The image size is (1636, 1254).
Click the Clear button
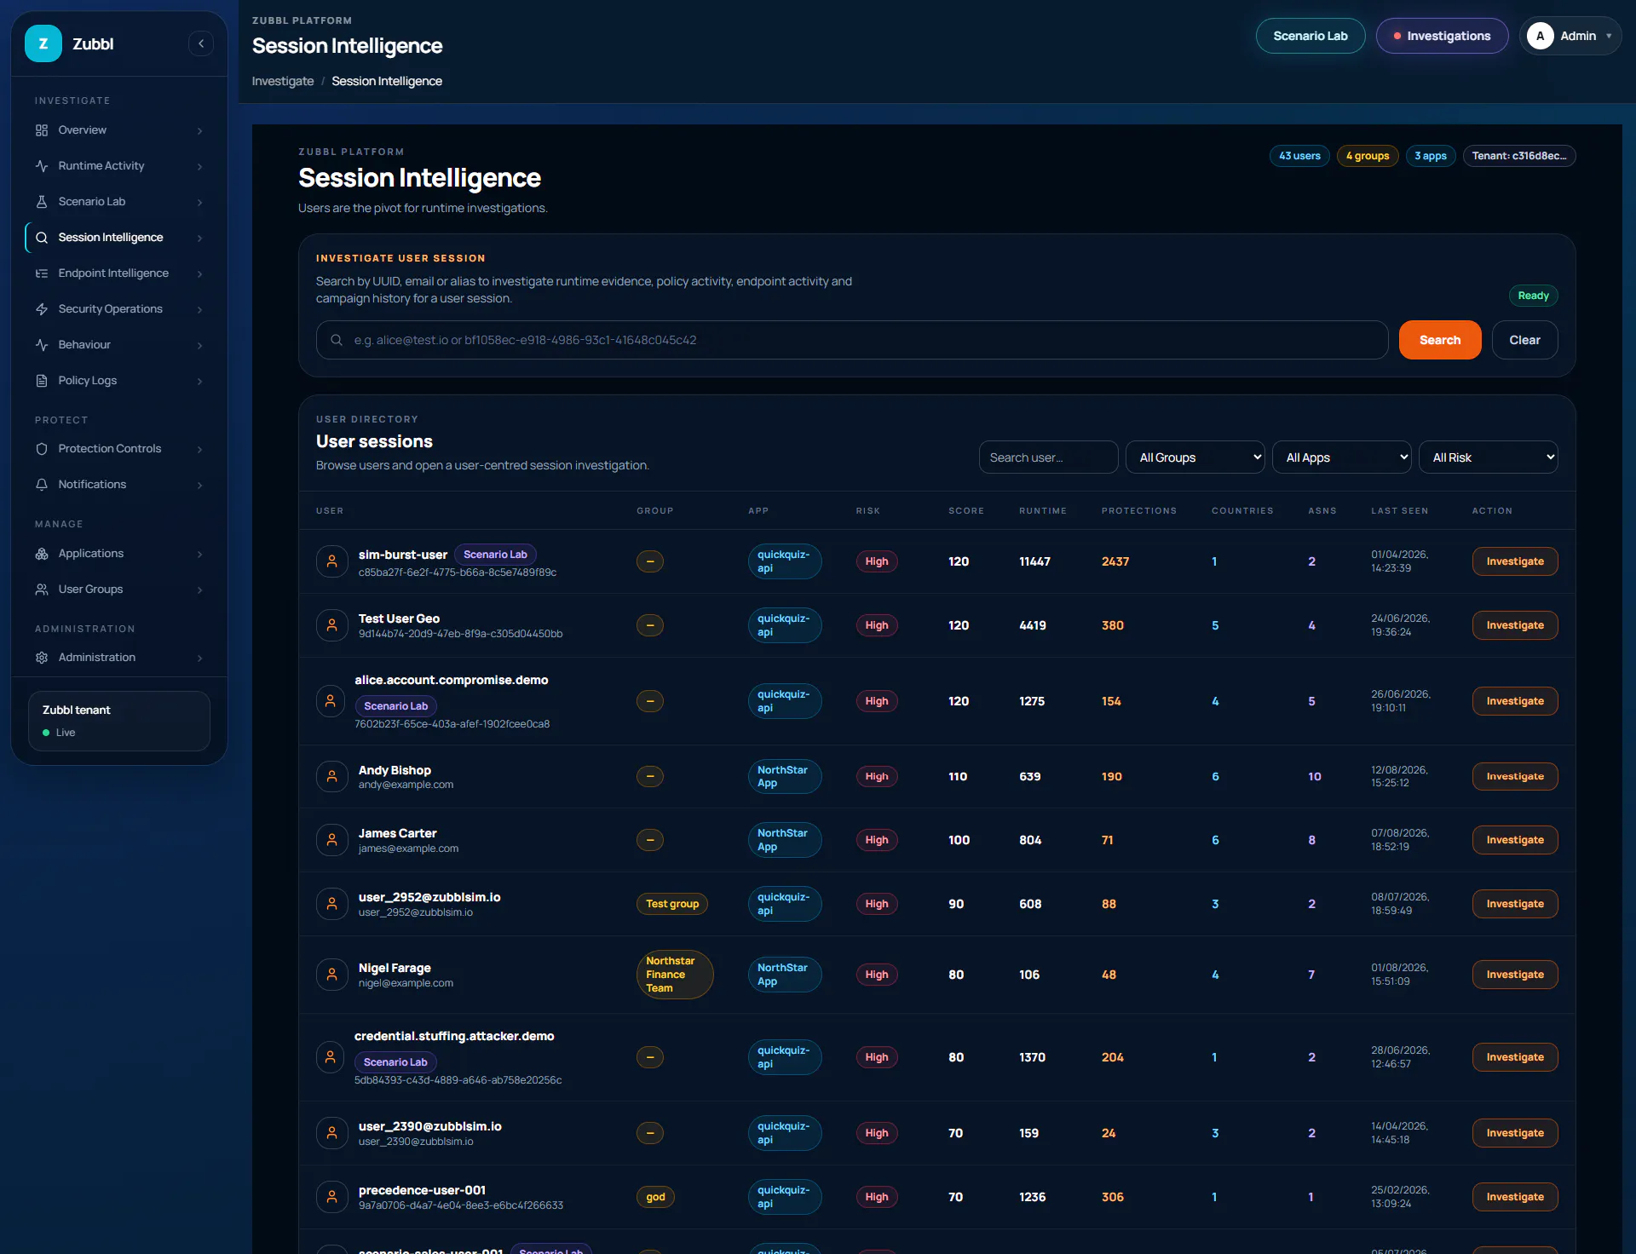pyautogui.click(x=1524, y=340)
